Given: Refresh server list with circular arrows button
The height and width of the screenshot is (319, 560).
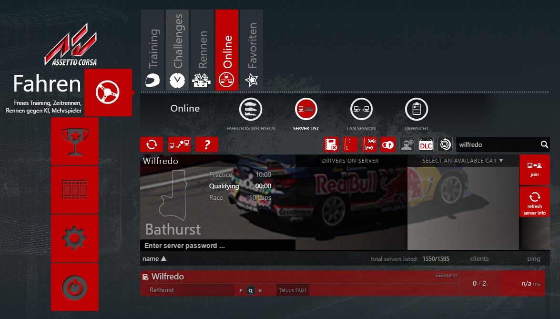Looking at the screenshot, I should [x=152, y=144].
